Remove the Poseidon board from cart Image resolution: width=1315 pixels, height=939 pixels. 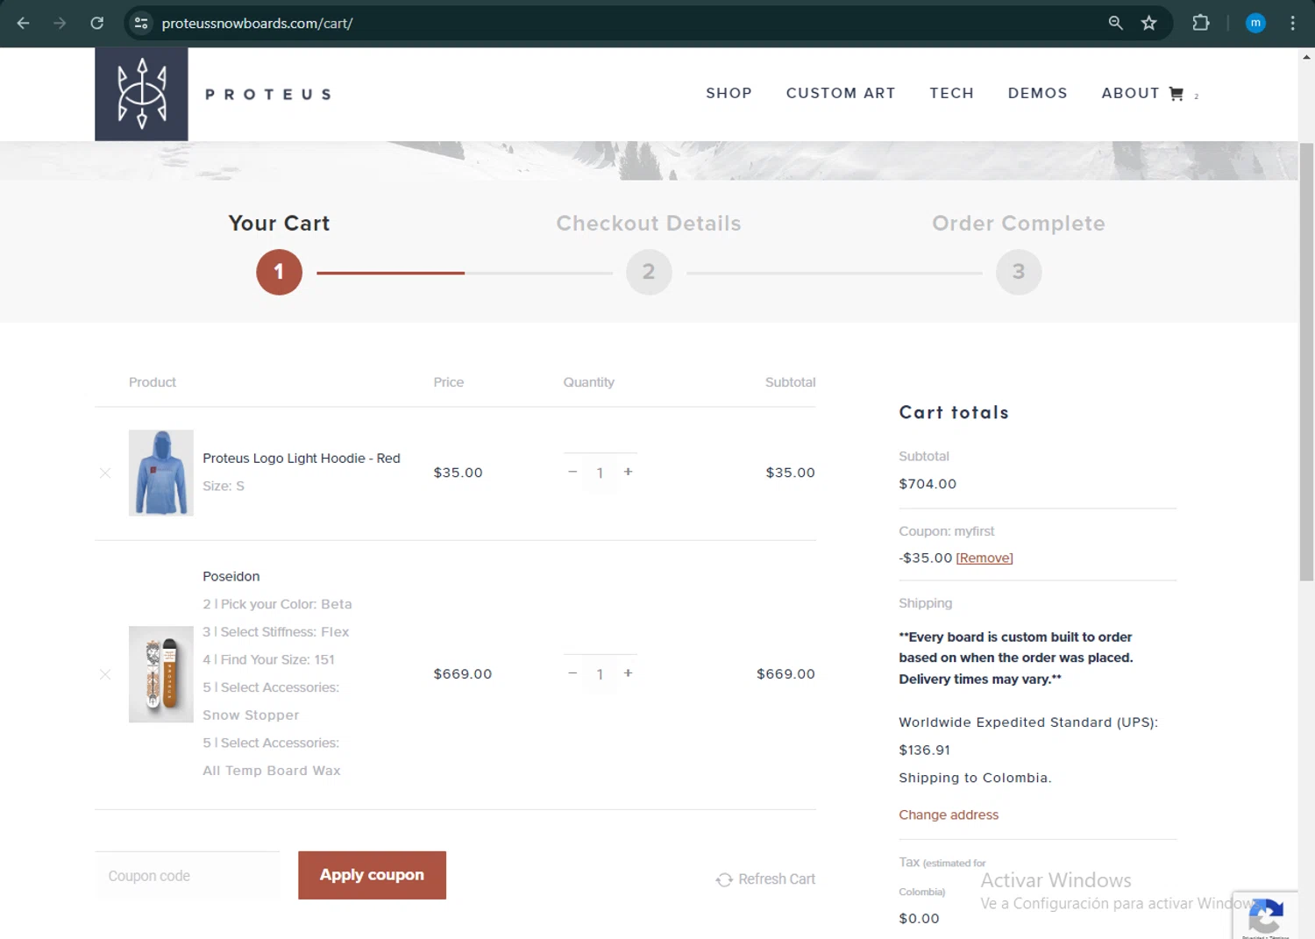(x=105, y=674)
